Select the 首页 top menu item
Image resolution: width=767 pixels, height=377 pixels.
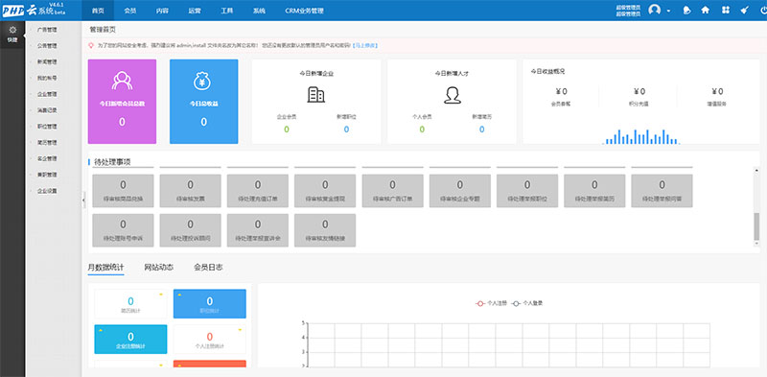coord(98,11)
